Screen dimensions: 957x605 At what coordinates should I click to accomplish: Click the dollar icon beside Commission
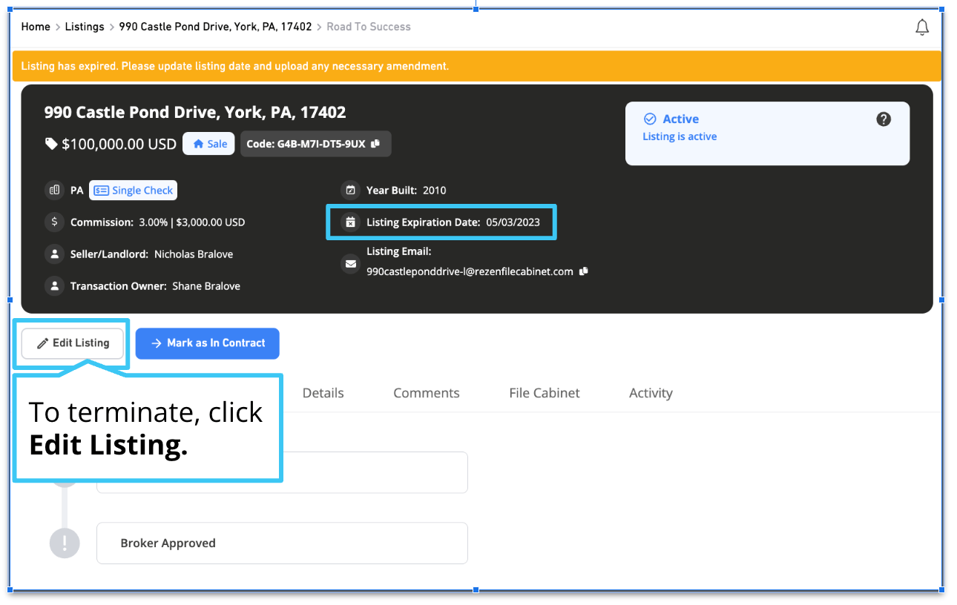click(53, 222)
